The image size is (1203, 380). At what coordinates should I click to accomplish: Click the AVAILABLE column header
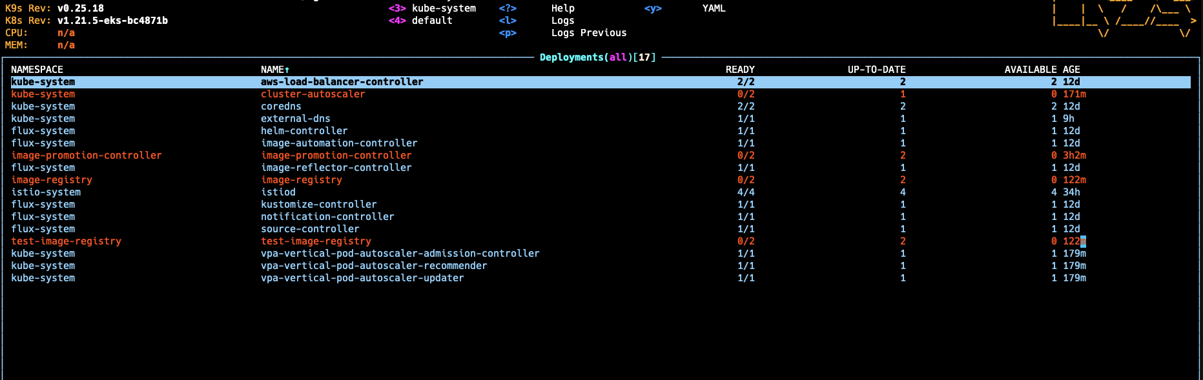pyautogui.click(x=1031, y=70)
